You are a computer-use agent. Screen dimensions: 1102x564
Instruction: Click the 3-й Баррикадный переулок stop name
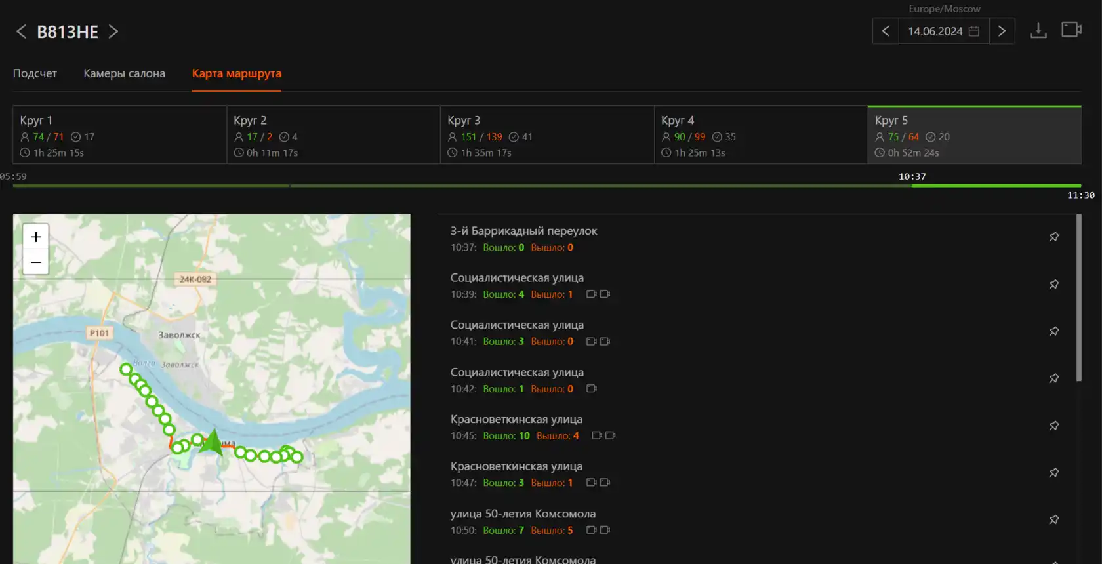(x=523, y=231)
